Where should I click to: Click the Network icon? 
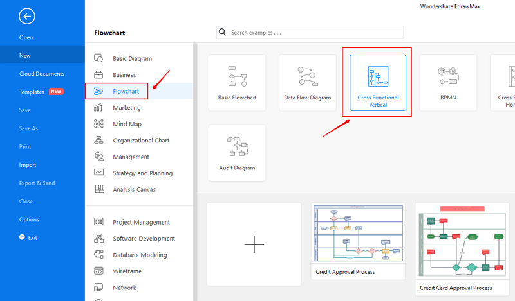[x=98, y=288]
